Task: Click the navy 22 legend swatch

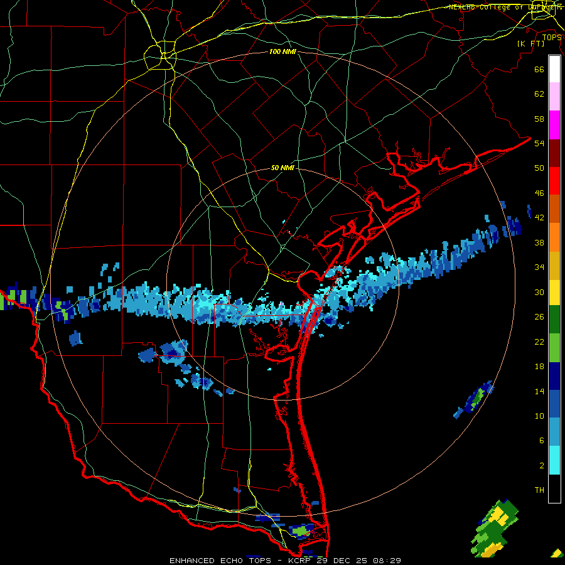Action: [554, 376]
